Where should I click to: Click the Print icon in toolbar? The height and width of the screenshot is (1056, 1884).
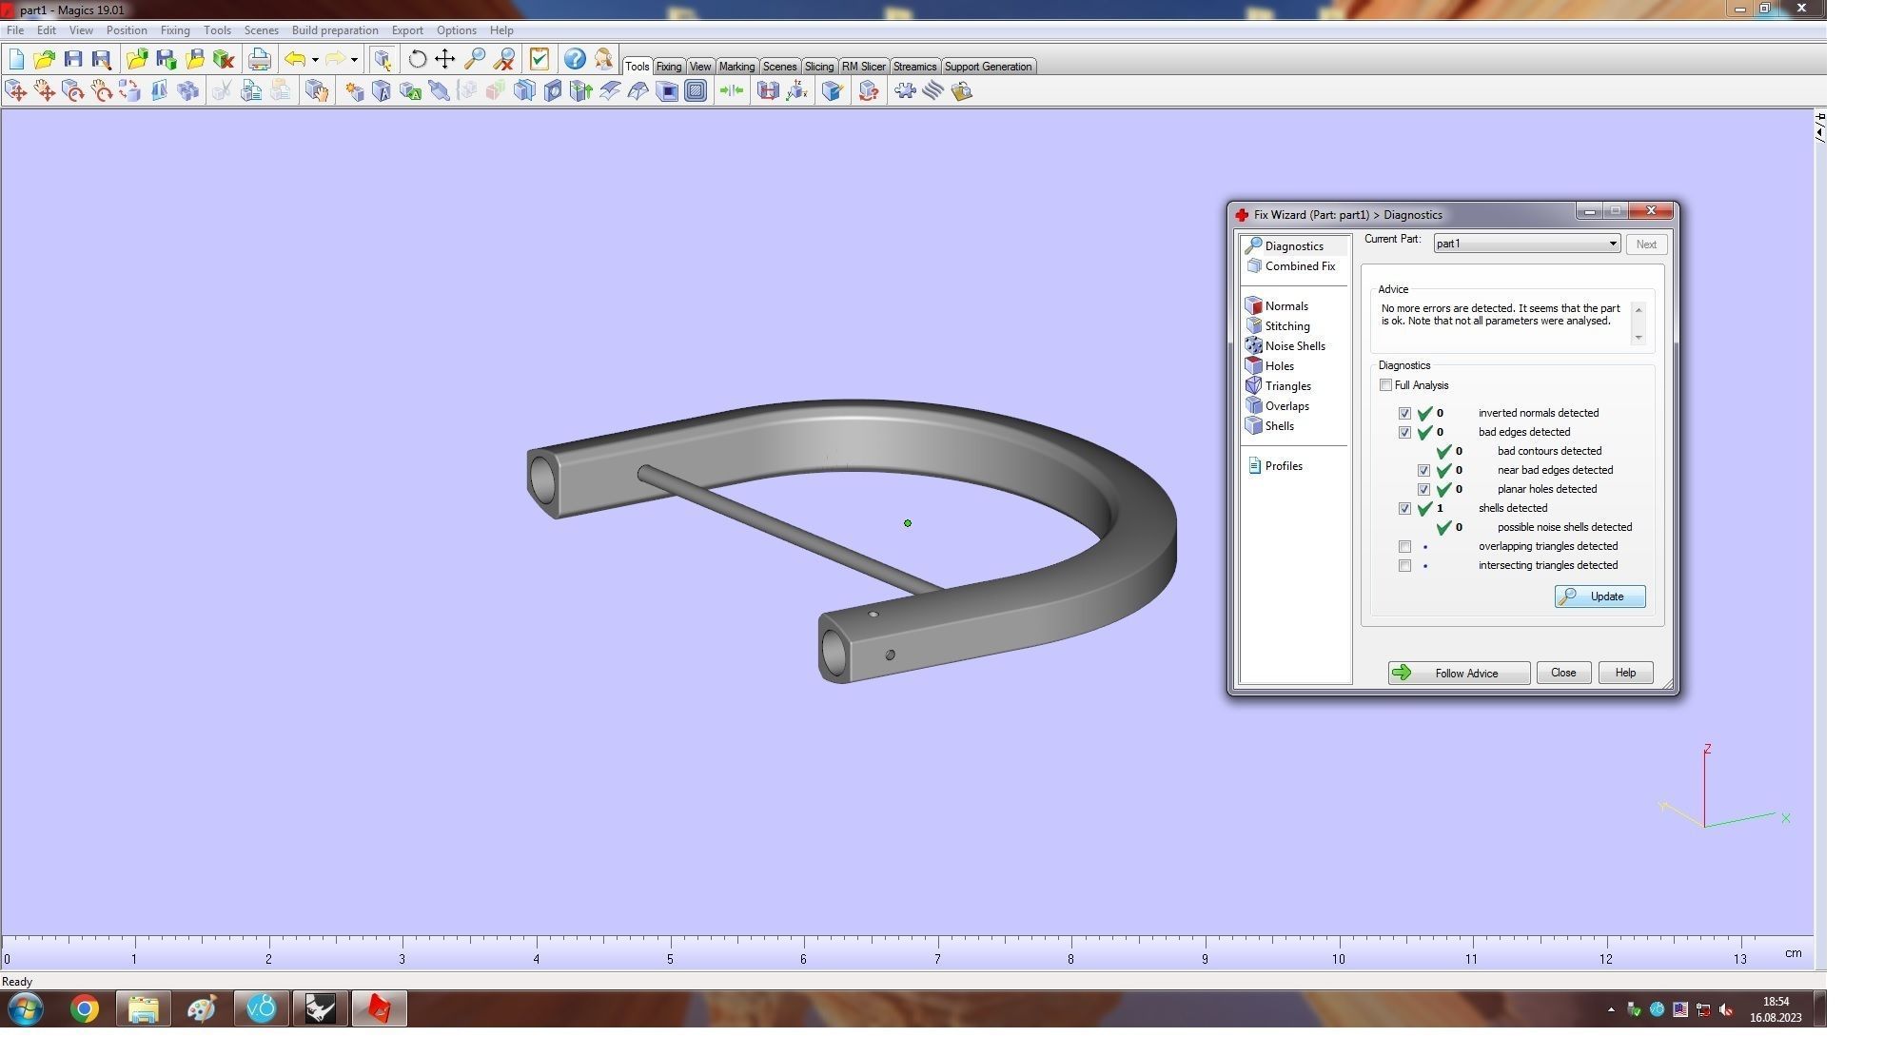click(x=259, y=59)
